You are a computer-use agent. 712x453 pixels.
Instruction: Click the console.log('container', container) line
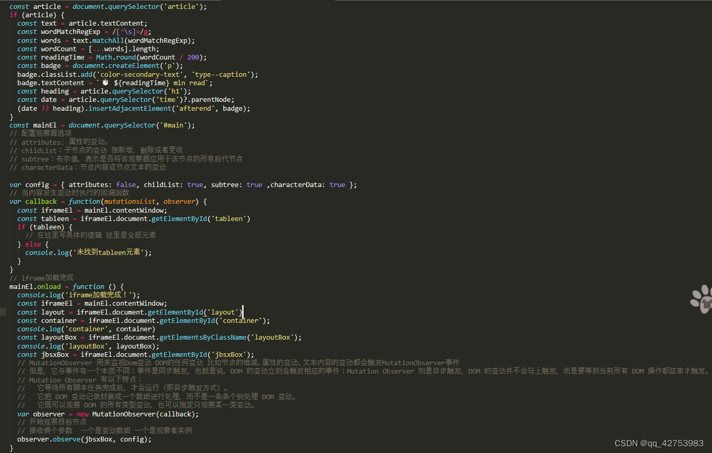(86, 329)
